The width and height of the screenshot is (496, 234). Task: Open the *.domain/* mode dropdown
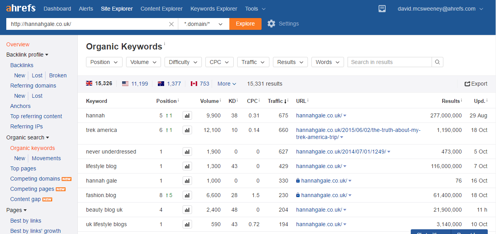pyautogui.click(x=203, y=24)
